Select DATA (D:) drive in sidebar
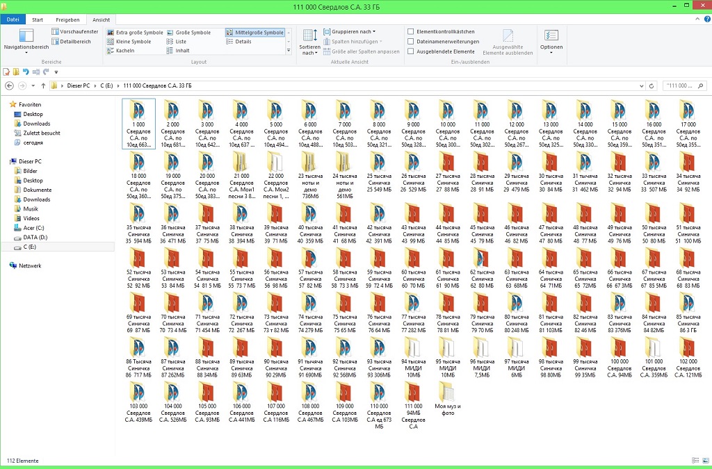 (35, 237)
